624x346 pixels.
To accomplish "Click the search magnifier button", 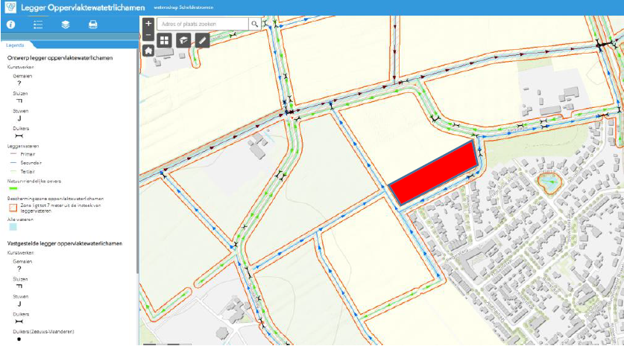I will [255, 25].
